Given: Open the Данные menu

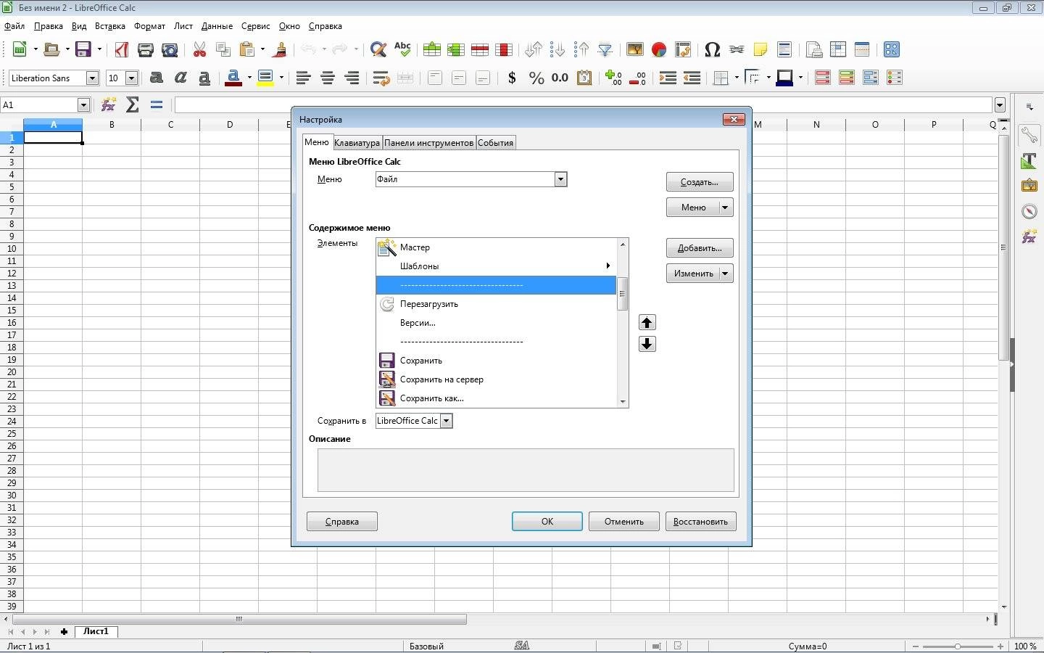Looking at the screenshot, I should [217, 26].
